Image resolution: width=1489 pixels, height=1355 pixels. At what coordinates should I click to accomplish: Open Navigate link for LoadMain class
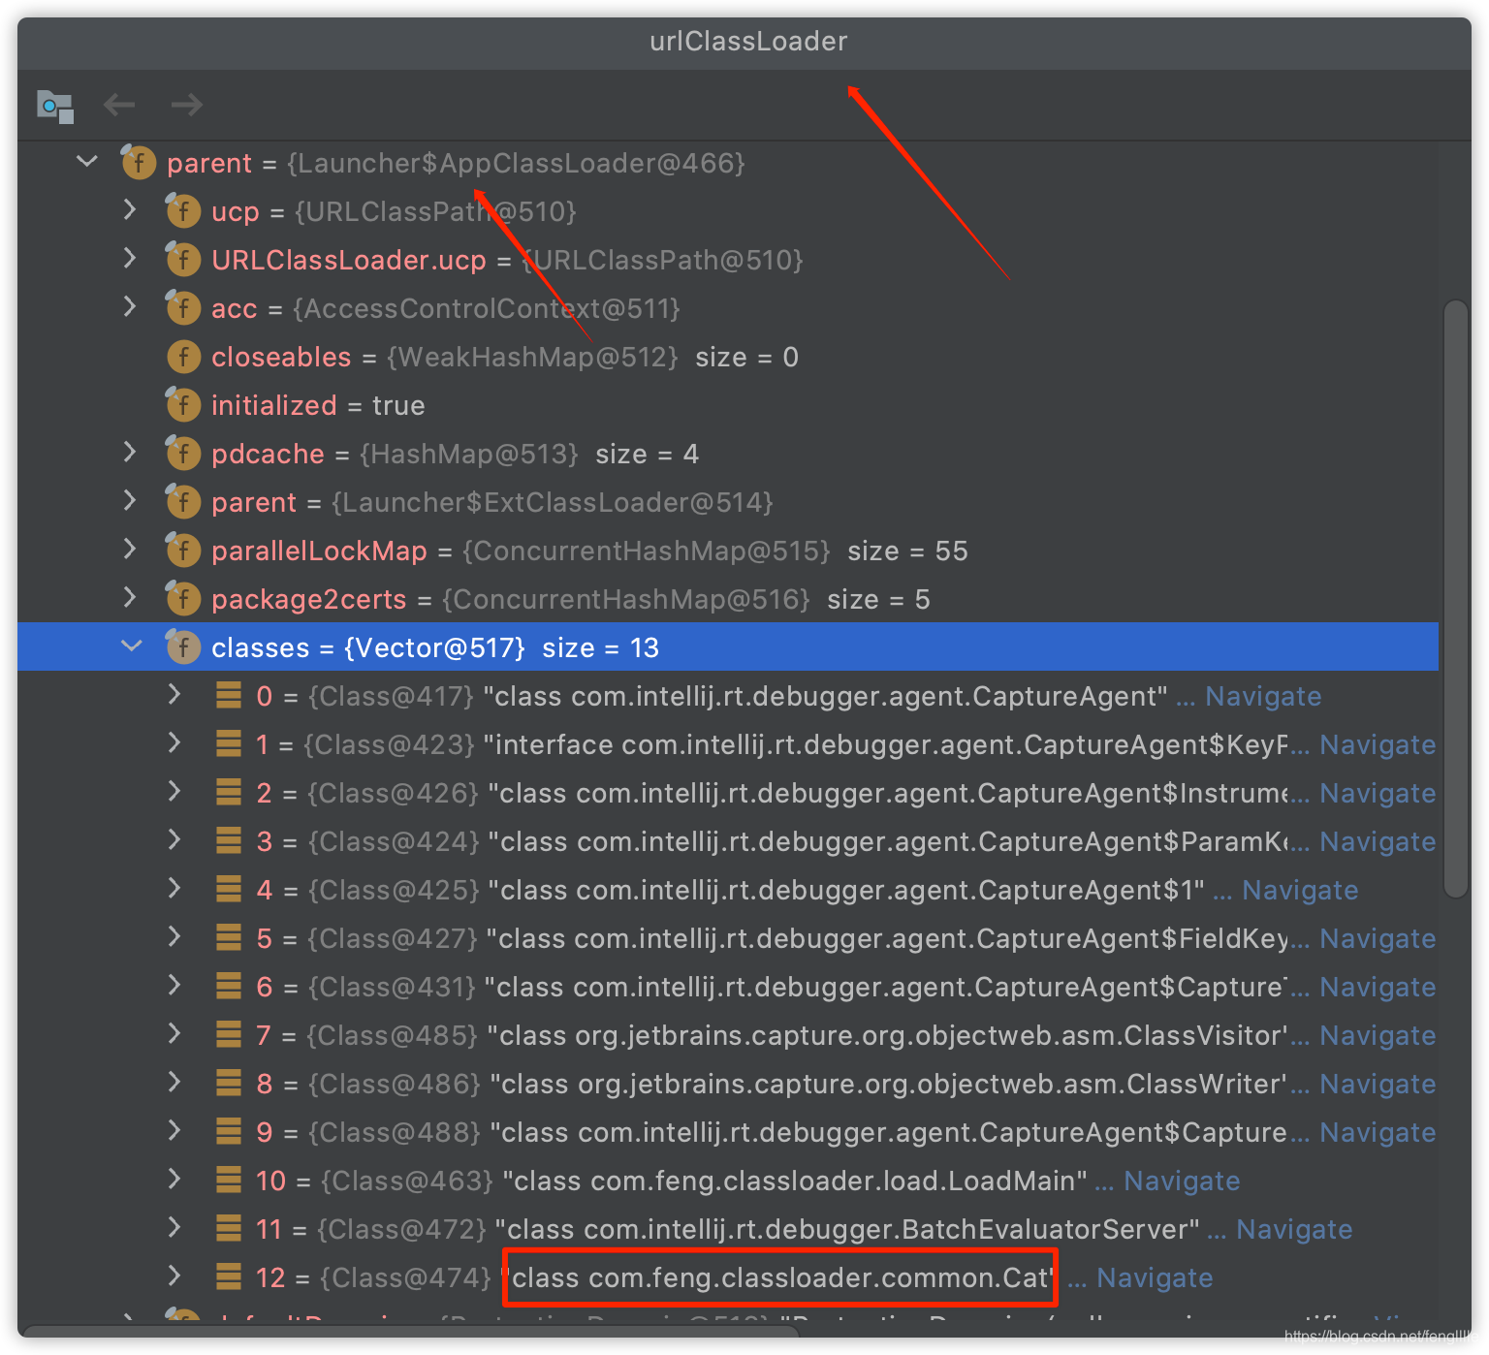(1181, 1180)
